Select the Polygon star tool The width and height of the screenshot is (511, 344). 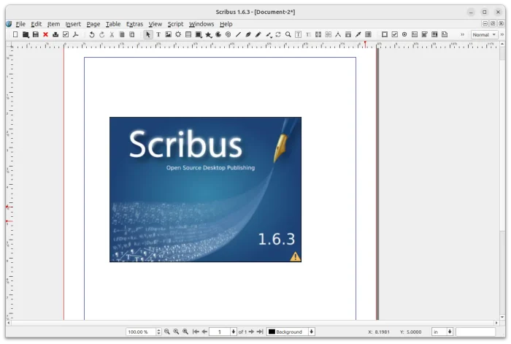[209, 34]
